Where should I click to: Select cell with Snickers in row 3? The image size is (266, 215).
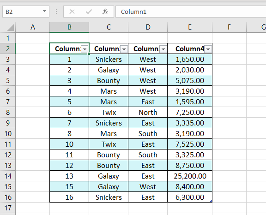click(109, 60)
